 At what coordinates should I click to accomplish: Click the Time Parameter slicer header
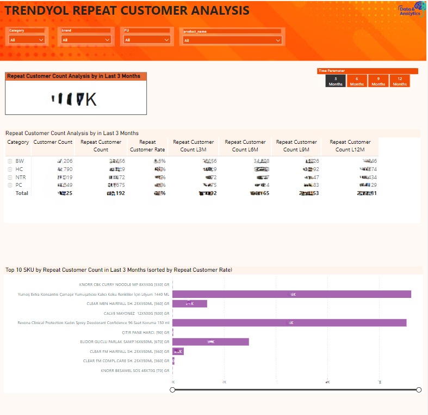pos(368,71)
